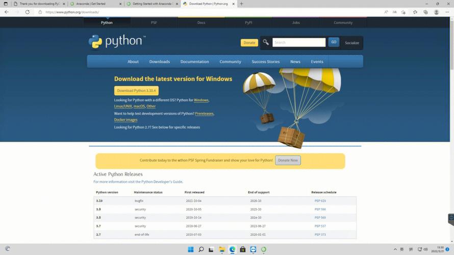Open PEP 373 release schedule link
The image size is (454, 255).
click(320, 235)
